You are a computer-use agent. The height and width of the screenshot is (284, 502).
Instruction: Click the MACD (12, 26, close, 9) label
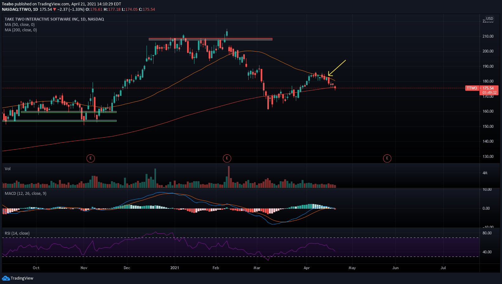pyautogui.click(x=25, y=193)
